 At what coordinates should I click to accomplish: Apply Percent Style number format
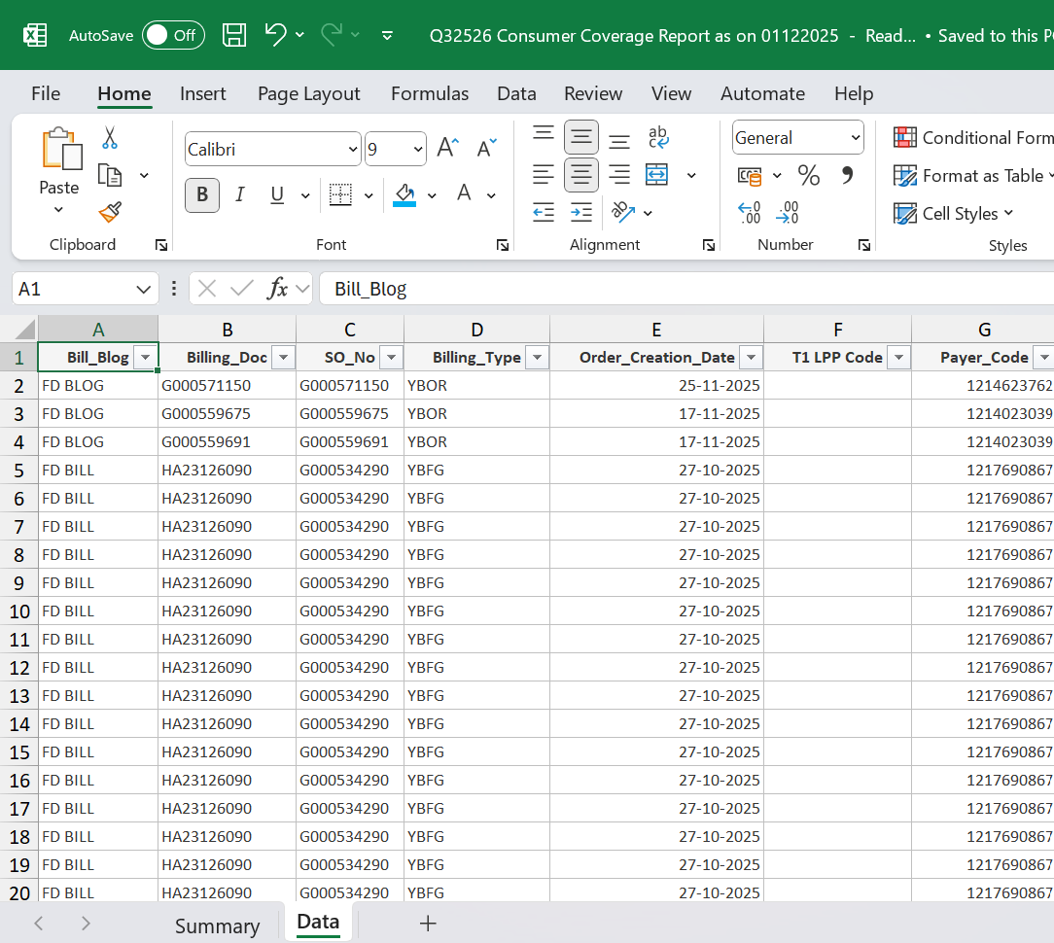808,175
